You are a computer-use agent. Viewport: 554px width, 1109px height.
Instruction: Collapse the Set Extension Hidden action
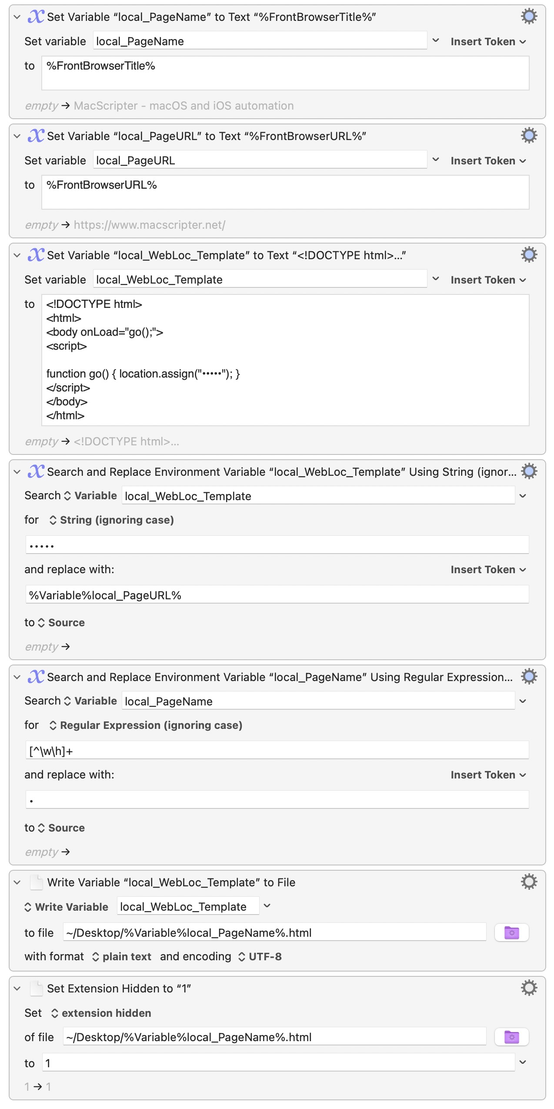point(17,989)
